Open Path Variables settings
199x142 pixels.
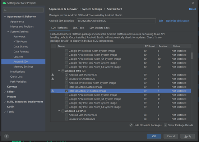click(18, 82)
